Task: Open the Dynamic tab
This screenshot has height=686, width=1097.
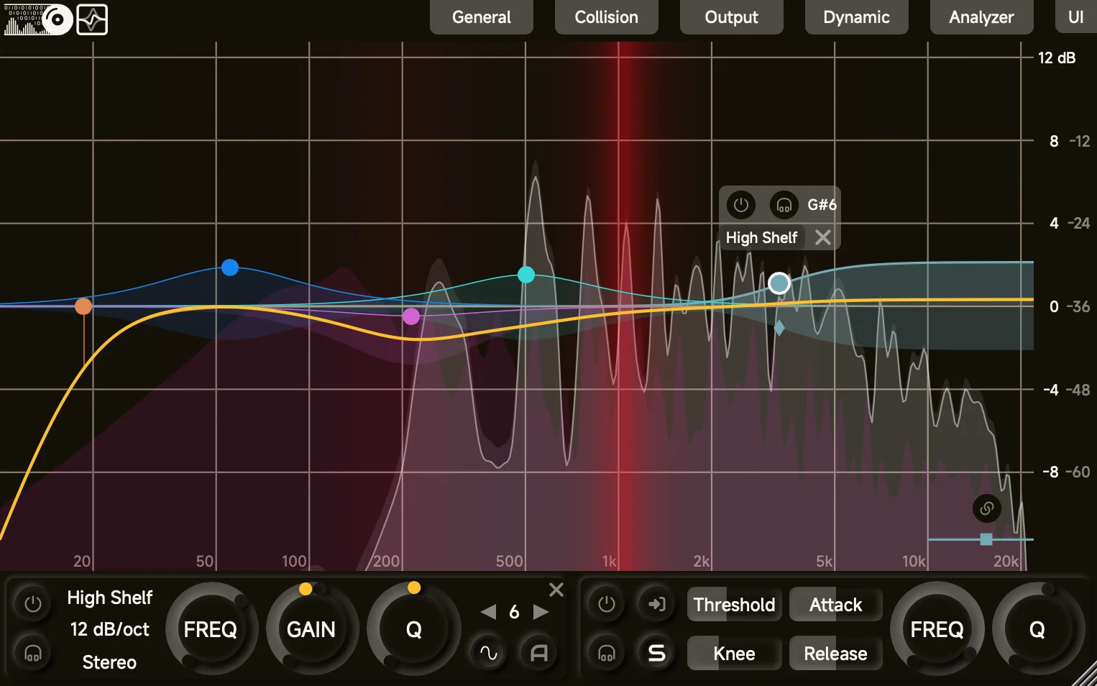Action: tap(857, 17)
